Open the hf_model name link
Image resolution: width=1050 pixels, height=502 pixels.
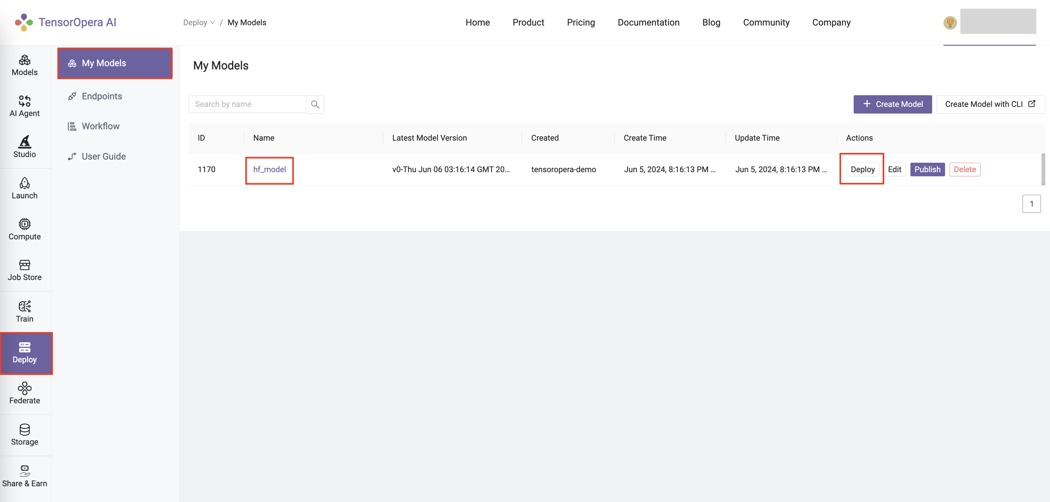[269, 170]
